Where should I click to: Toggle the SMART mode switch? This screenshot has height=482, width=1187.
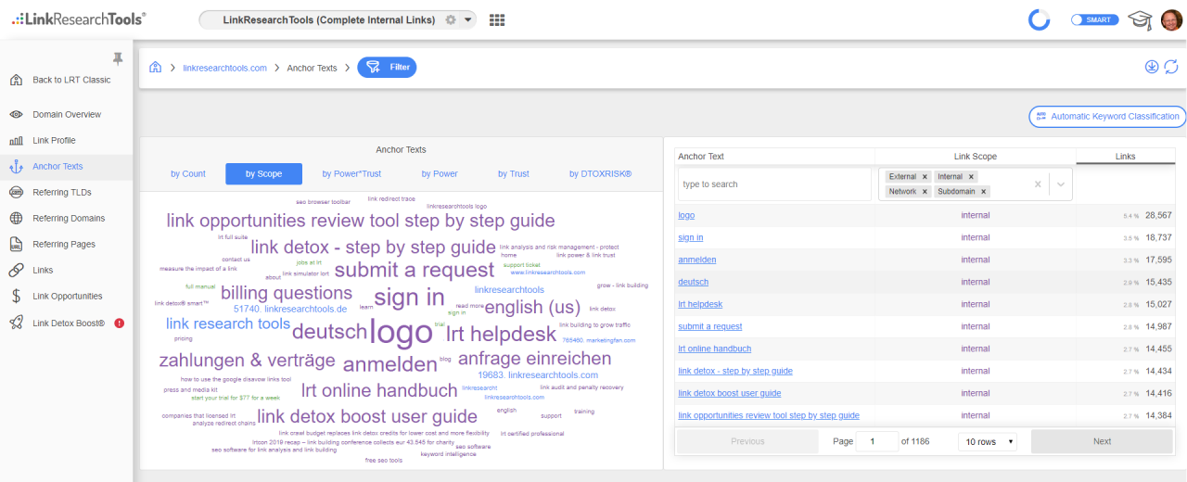[x=1094, y=19]
